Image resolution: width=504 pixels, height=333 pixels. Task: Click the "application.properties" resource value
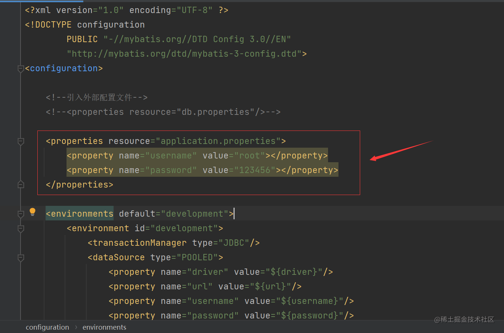(x=218, y=141)
